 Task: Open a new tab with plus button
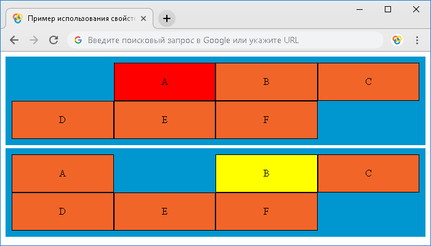point(167,18)
